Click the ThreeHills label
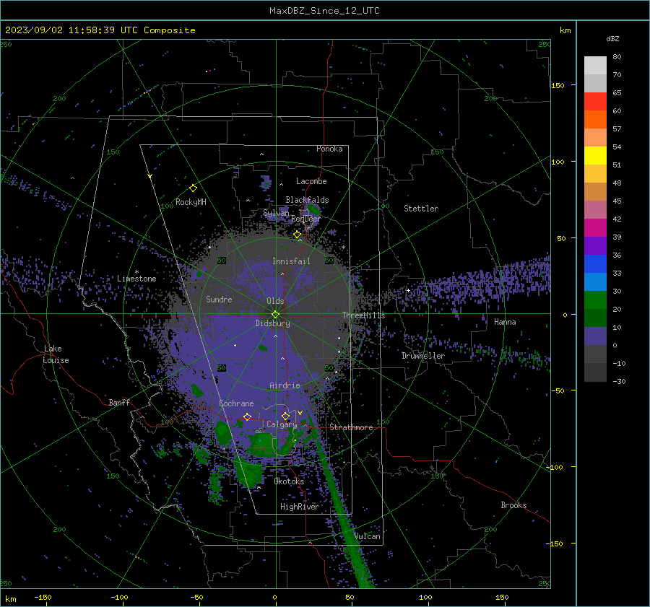Screen dimensions: 650x607 363,315
